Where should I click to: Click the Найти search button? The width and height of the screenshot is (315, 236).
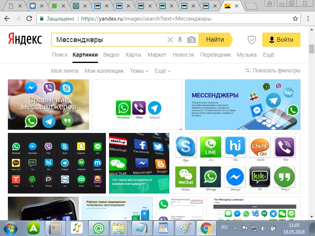click(x=215, y=40)
